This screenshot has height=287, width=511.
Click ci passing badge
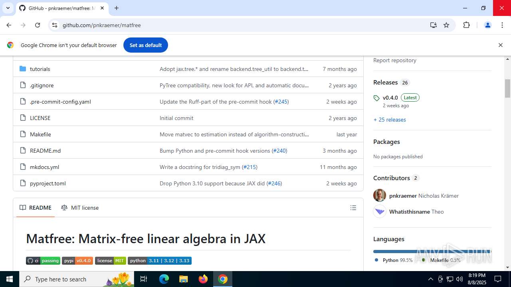click(43, 261)
